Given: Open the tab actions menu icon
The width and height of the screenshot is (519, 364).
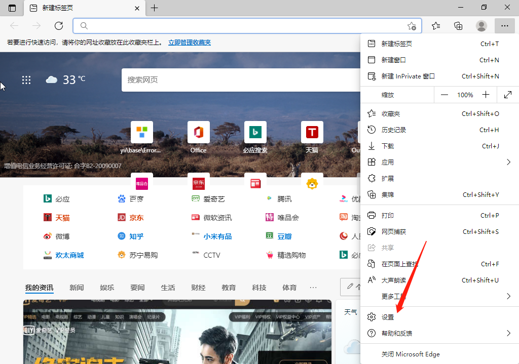Looking at the screenshot, I should point(12,8).
